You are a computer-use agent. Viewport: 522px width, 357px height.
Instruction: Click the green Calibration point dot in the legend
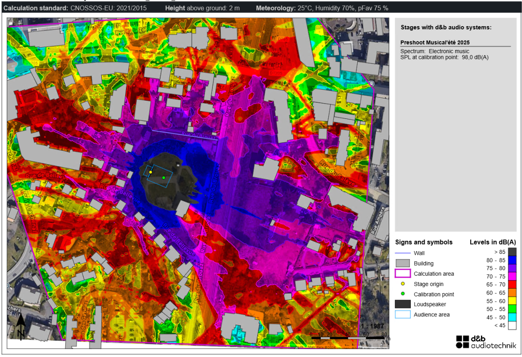(x=402, y=294)
